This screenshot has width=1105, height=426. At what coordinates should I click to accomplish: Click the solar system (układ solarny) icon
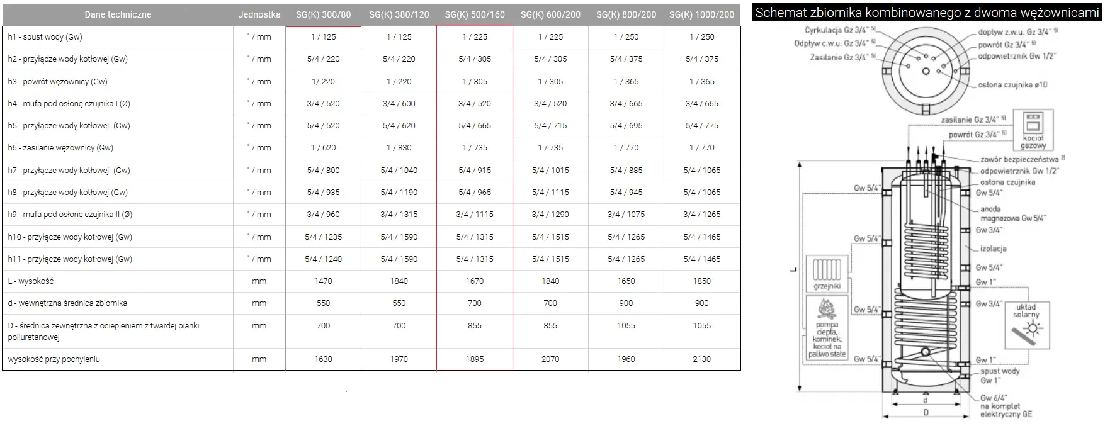(x=1026, y=323)
